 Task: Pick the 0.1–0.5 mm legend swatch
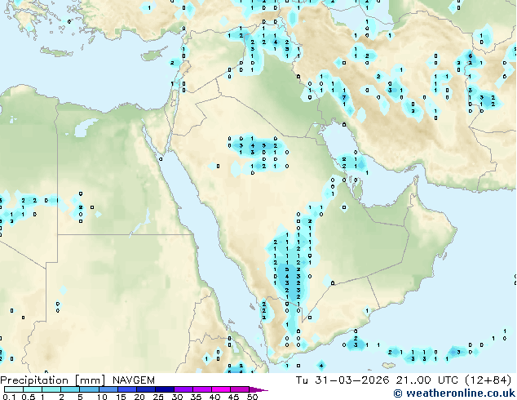pos(14,389)
